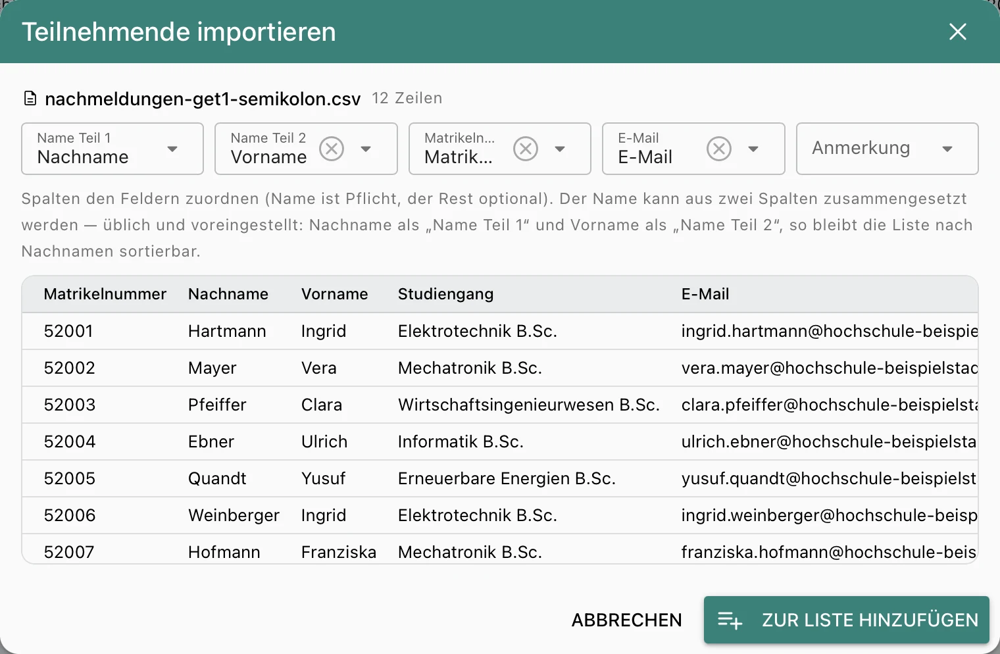Click Erneuerbare Energien B.Sc. cell
This screenshot has width=1000, height=654.
tap(507, 478)
